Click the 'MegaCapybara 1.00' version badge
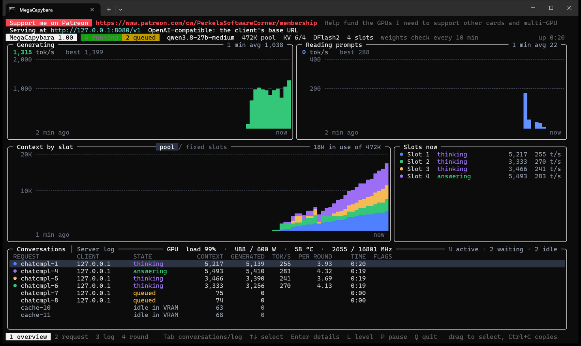581x346 pixels. (41, 37)
